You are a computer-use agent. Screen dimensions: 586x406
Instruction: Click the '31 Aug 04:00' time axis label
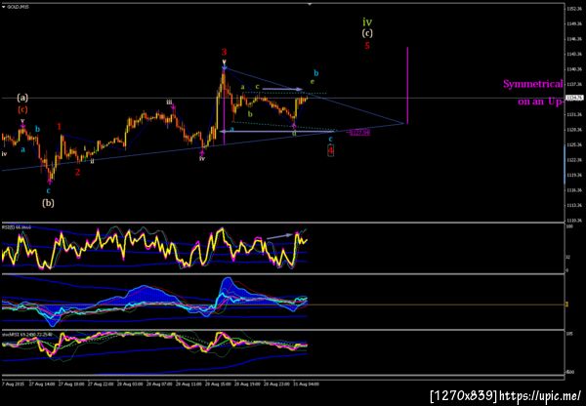point(306,384)
